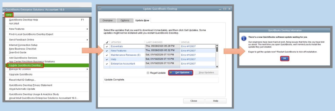Expand the New Features submenu

(47, 29)
